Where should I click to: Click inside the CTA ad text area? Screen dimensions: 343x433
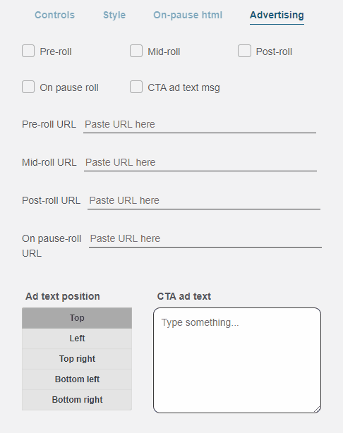pyautogui.click(x=237, y=360)
